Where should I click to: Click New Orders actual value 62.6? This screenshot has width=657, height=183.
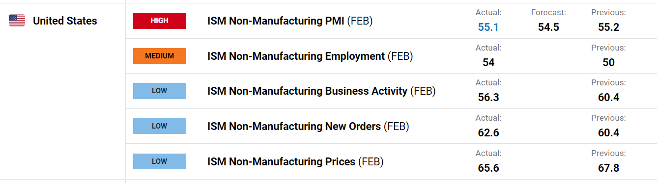(x=488, y=133)
